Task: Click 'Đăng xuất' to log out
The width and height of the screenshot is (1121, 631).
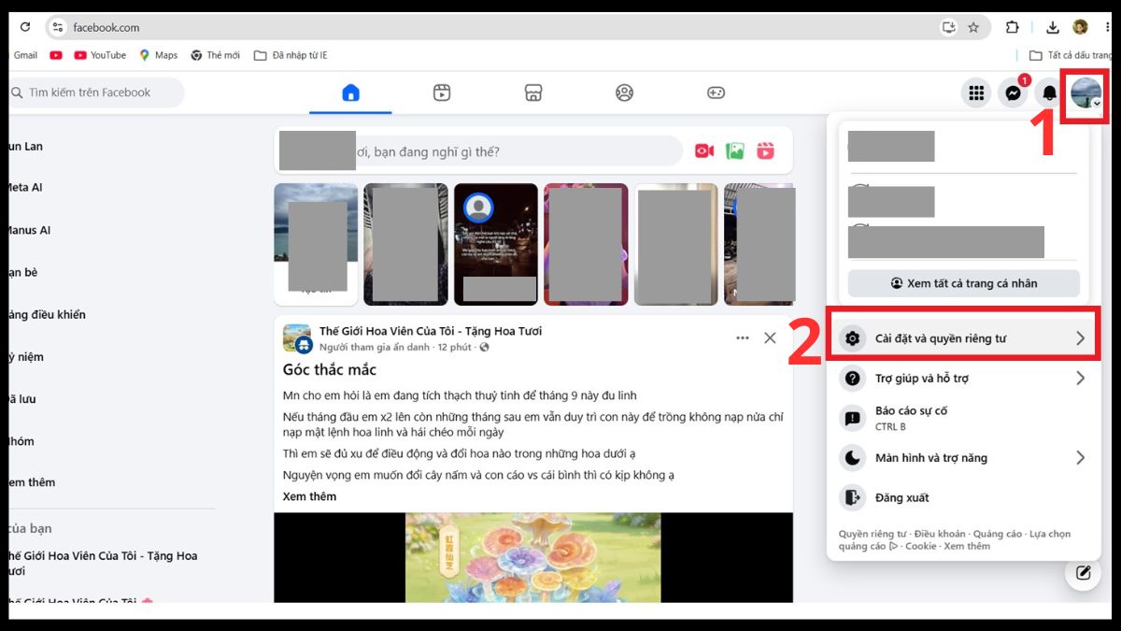Action: 964,497
